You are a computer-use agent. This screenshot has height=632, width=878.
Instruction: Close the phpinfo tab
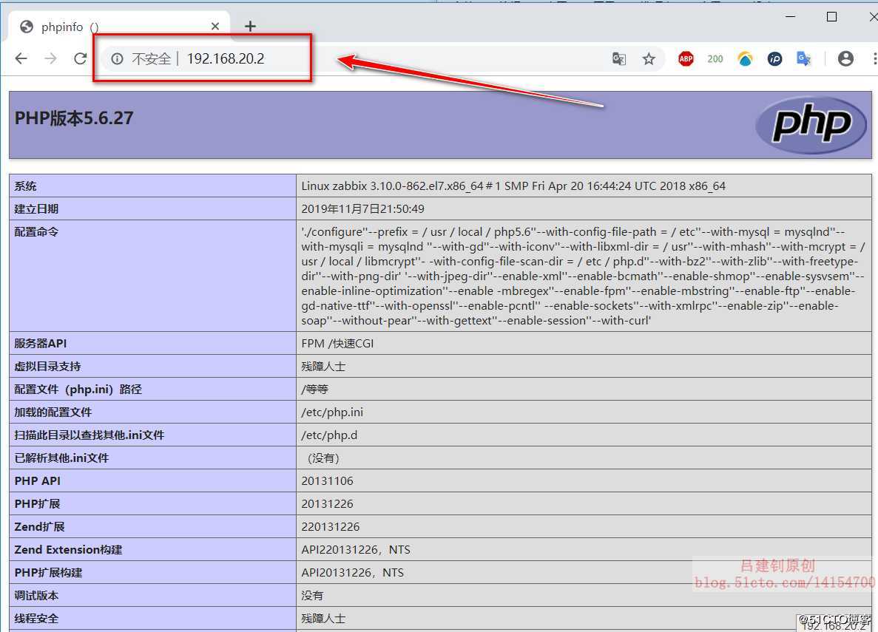215,27
